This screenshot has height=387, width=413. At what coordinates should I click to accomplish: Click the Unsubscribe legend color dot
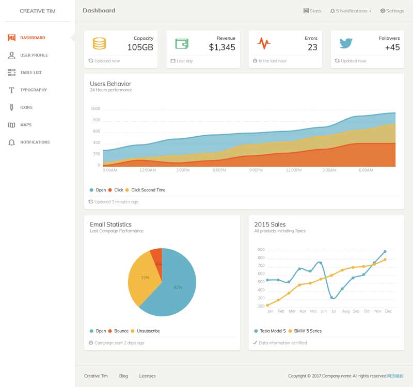[x=133, y=331]
